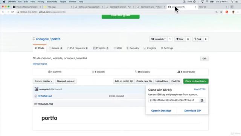Click Upload files button

(x=162, y=81)
